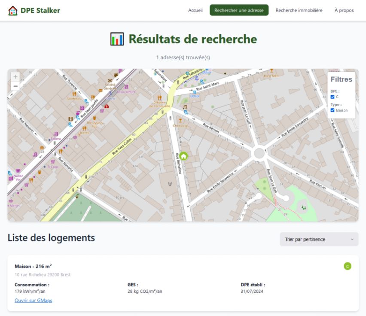The width and height of the screenshot is (366, 316).
Task: Click the consumption value 179 kWh/m²/an
Action: click(30, 291)
